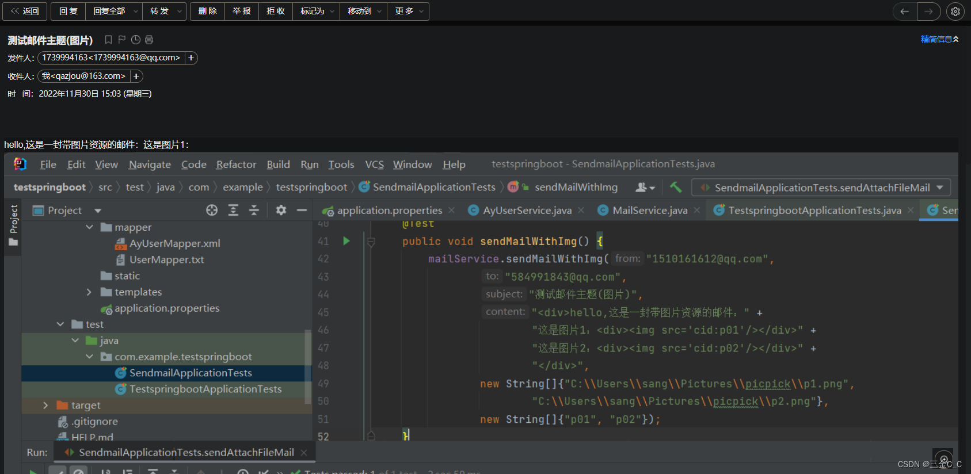971x474 pixels.
Task: Click the 精简信息 link
Action: click(939, 39)
